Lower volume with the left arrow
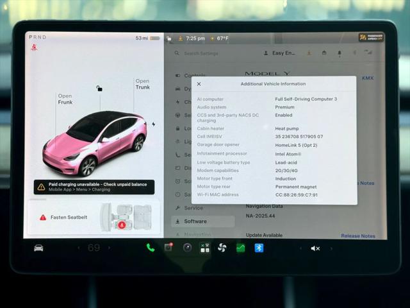410x308 pixels. point(300,248)
